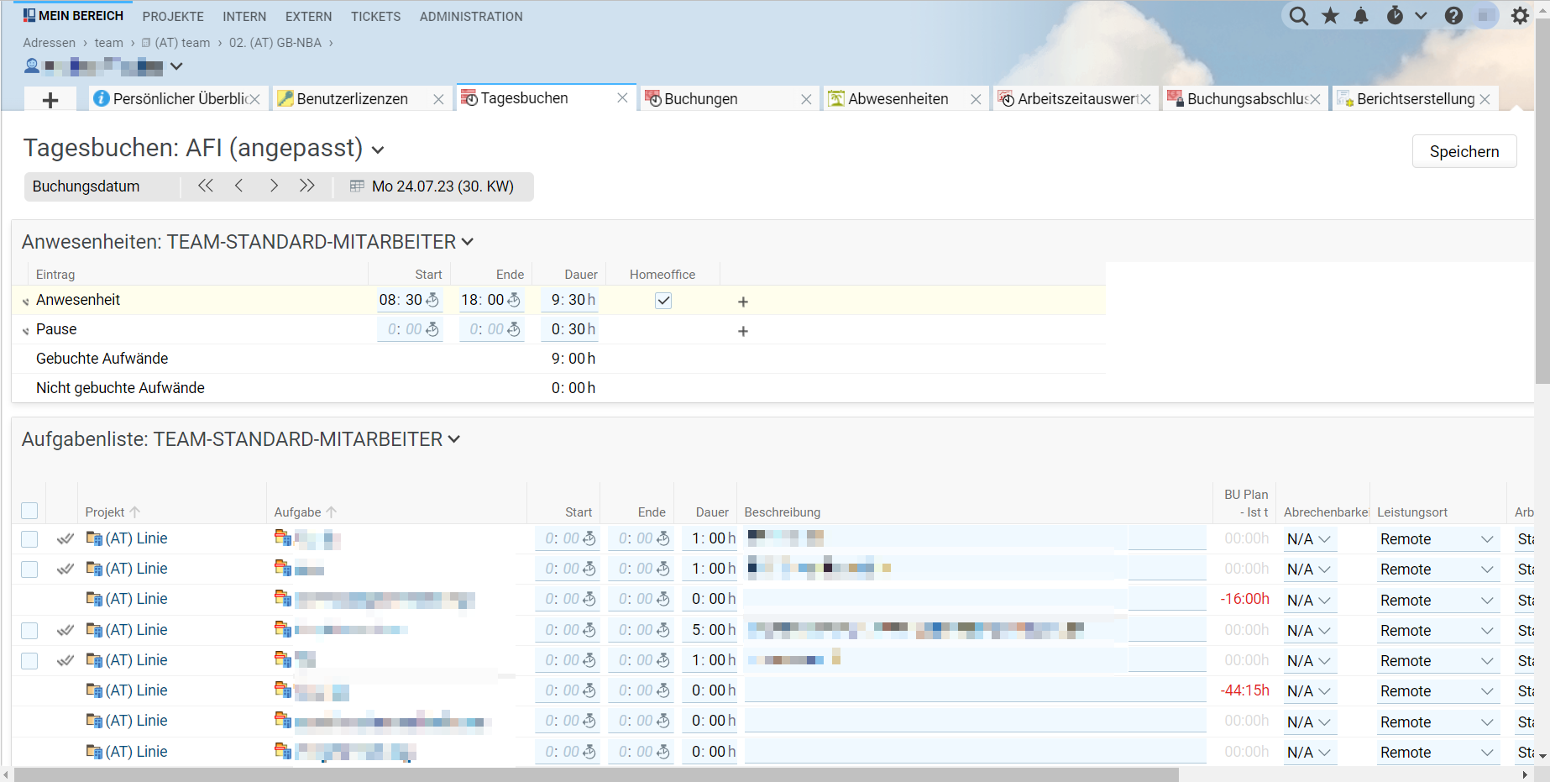Expand the Aufgabenliste TEAM-STANDARD-MITARBEITER chevron
The width and height of the screenshot is (1550, 782).
454,439
